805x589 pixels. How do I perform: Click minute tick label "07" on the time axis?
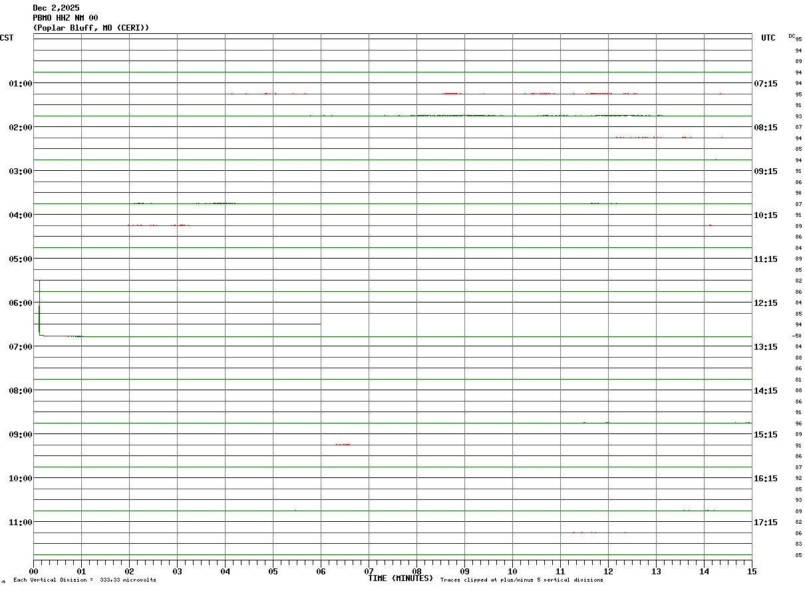tap(369, 571)
